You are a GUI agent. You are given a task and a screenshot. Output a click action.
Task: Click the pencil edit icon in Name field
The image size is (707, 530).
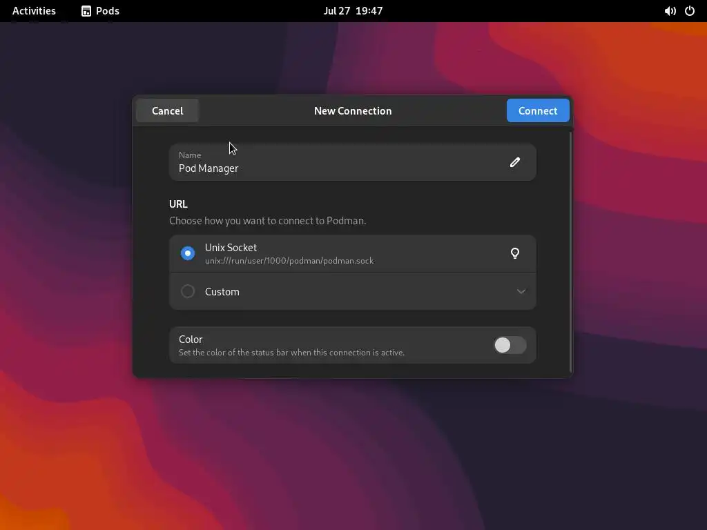pyautogui.click(x=515, y=162)
